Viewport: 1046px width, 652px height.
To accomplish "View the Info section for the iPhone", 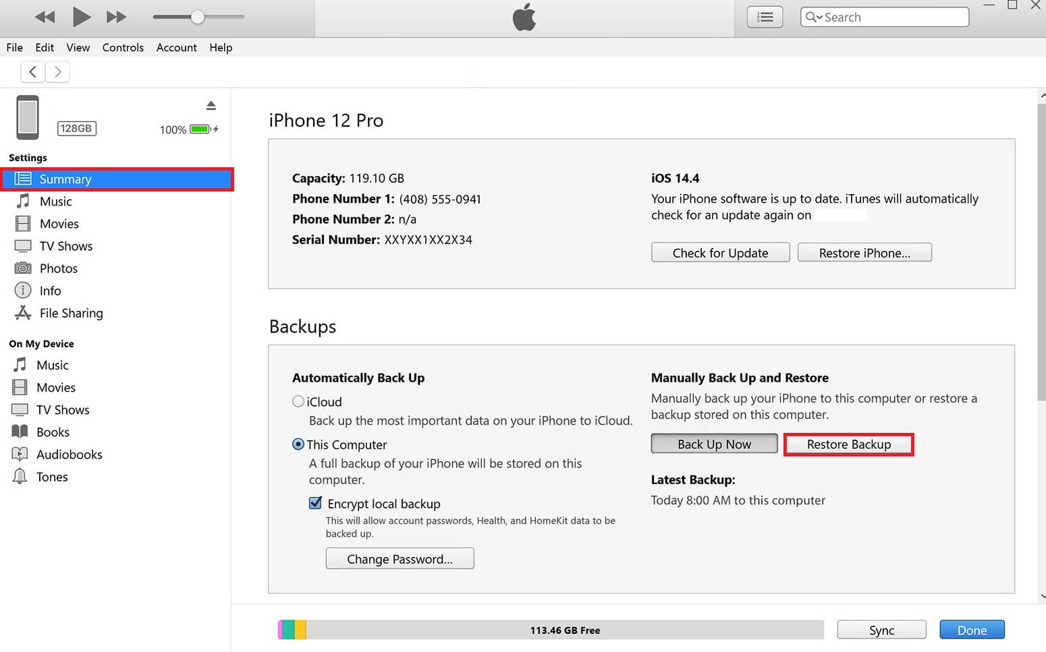I will click(49, 290).
